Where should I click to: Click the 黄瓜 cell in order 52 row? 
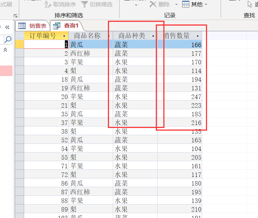click(91, 140)
